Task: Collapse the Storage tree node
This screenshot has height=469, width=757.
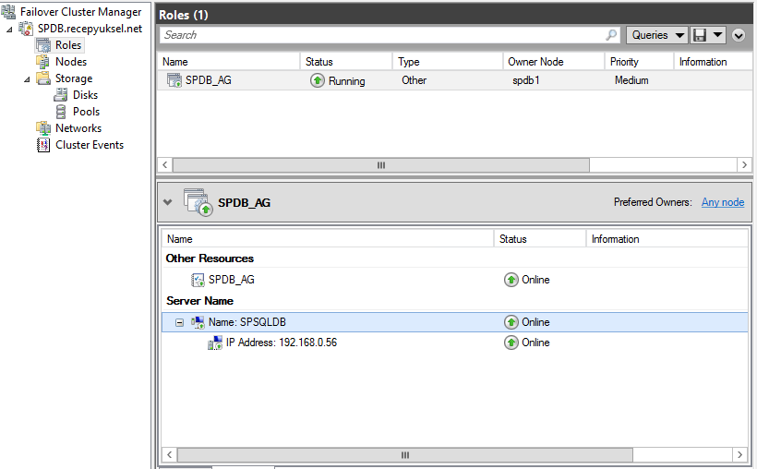Action: click(27, 79)
